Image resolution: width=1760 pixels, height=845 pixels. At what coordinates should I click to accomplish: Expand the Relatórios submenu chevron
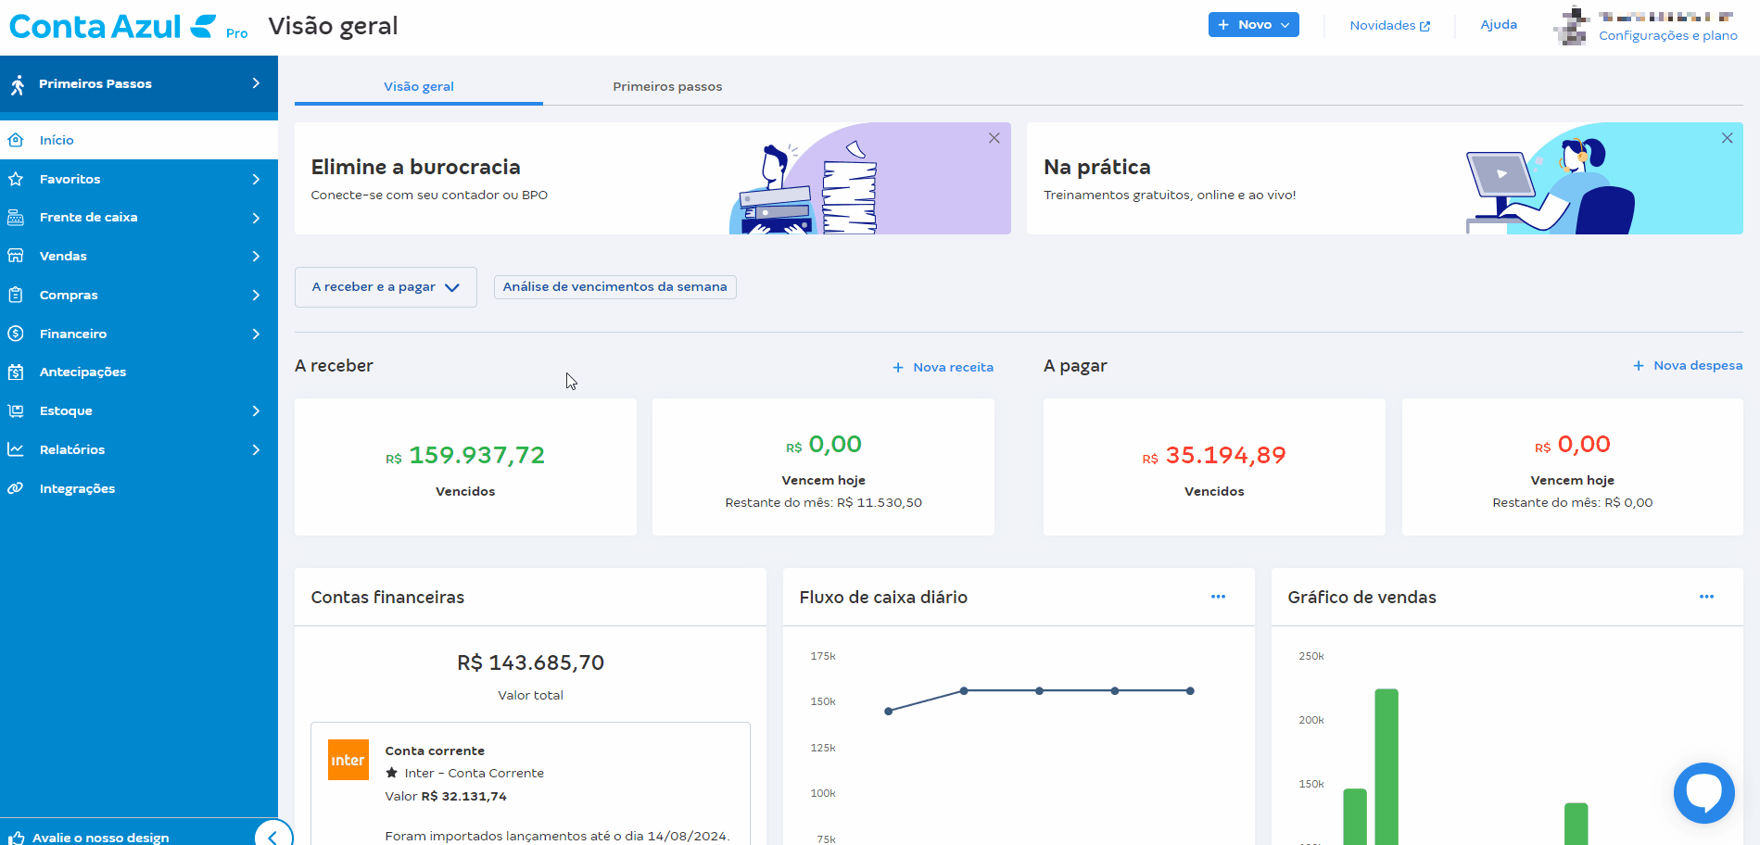(x=256, y=449)
